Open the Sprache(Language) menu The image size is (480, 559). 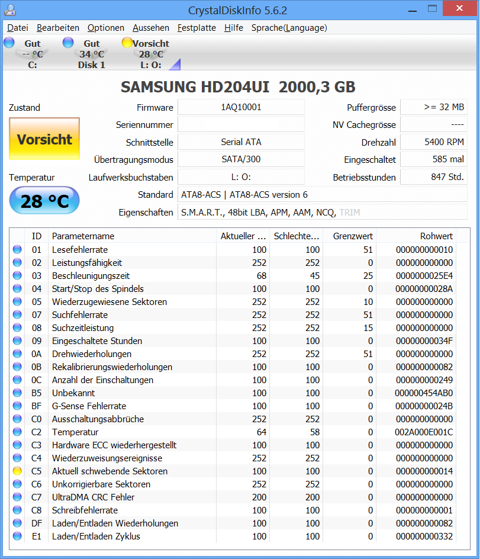(x=289, y=28)
